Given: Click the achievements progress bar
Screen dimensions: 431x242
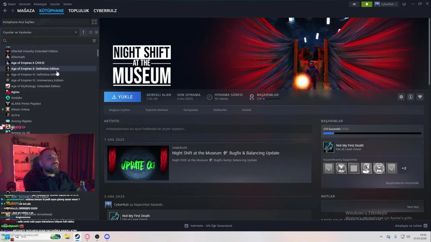Looking at the screenshot, I should coord(372,133).
